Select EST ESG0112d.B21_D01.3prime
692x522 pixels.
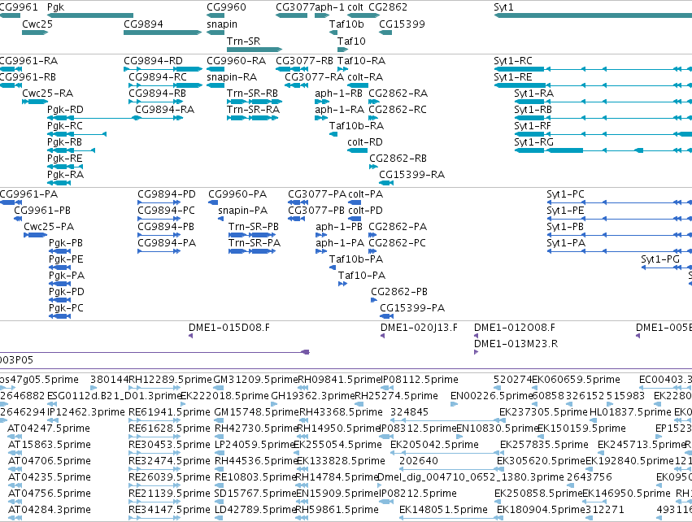pos(52,404)
